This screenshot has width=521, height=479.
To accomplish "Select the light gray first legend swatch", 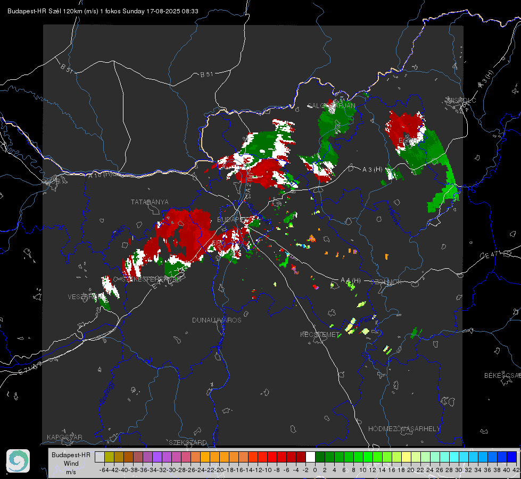I will click(100, 457).
